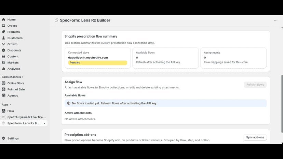Click the Shopify prescription flow summary heading

(91, 36)
